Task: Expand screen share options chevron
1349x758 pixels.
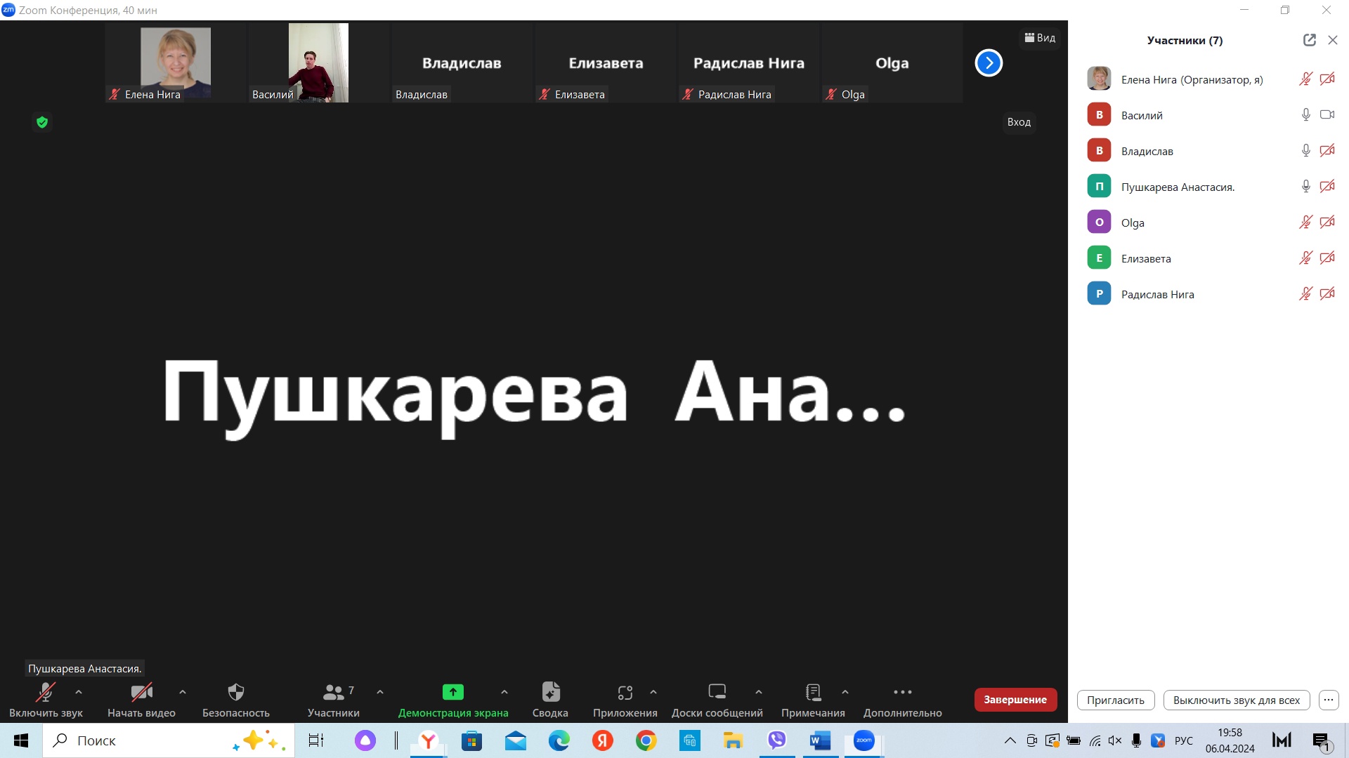Action: click(x=504, y=692)
